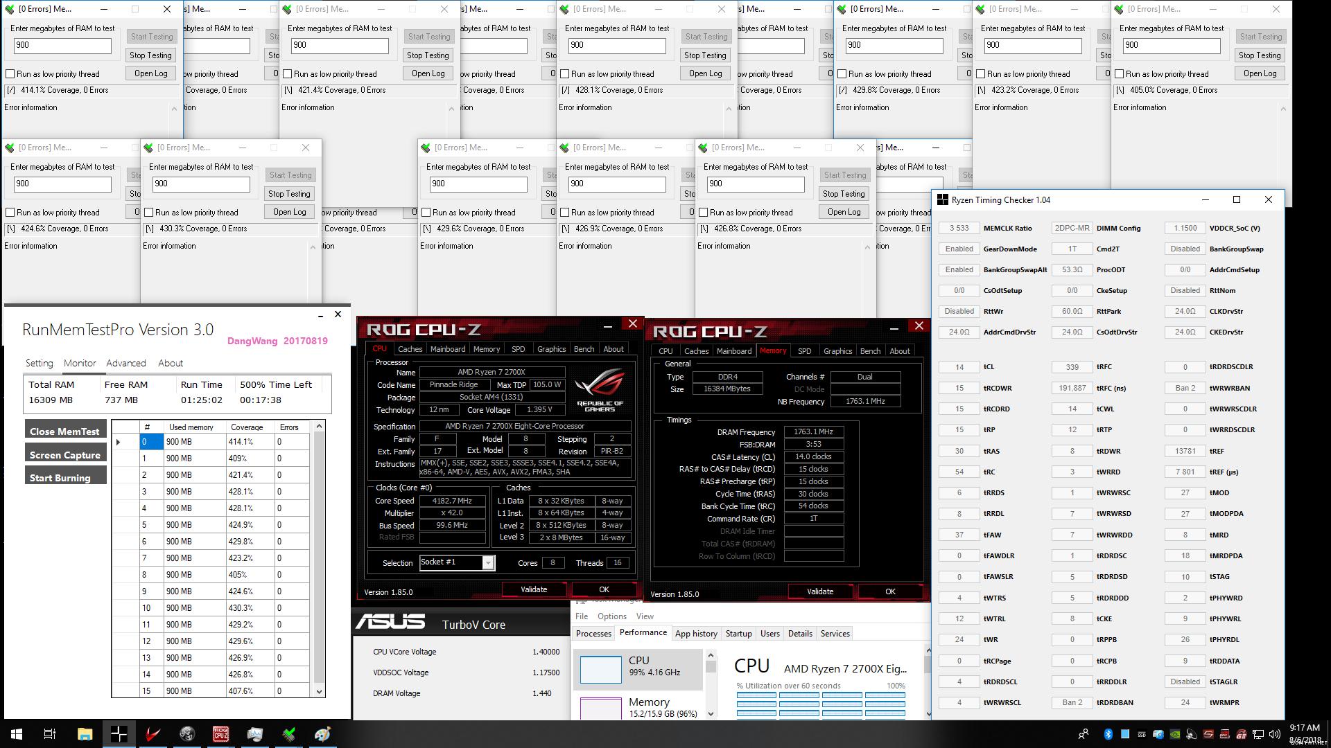The width and height of the screenshot is (1331, 748).
Task: Open the Windows Start menu
Action: pyautogui.click(x=16, y=734)
